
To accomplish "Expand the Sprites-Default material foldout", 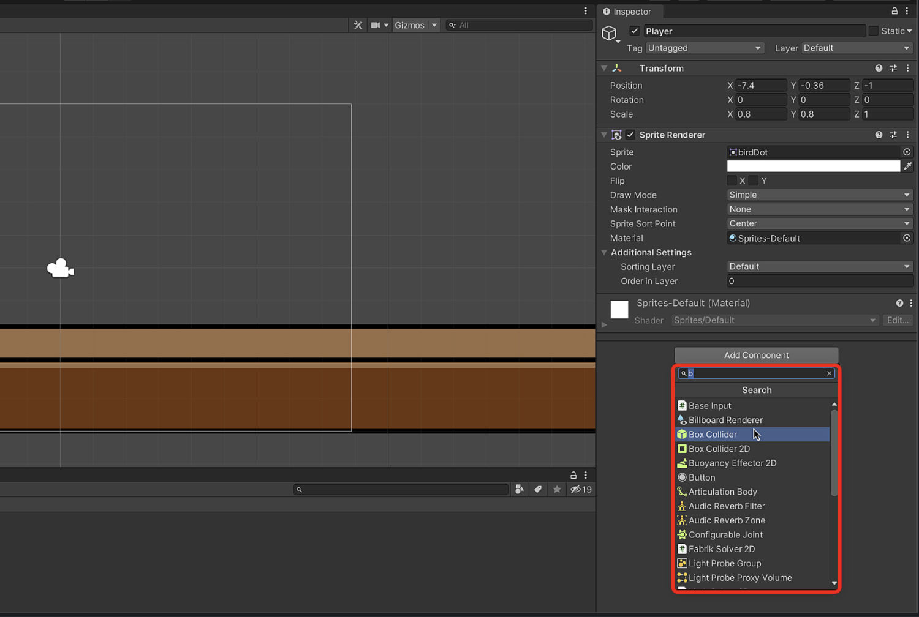I will (x=604, y=325).
